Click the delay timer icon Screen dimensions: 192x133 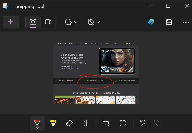click(x=91, y=22)
